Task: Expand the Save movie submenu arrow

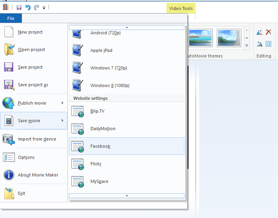Action: (x=63, y=121)
